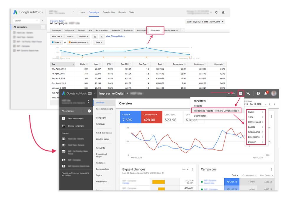Viewport: 289px width, 201px height.
Task: Open three-dot menu next to All campaigns
Action: pos(83,111)
